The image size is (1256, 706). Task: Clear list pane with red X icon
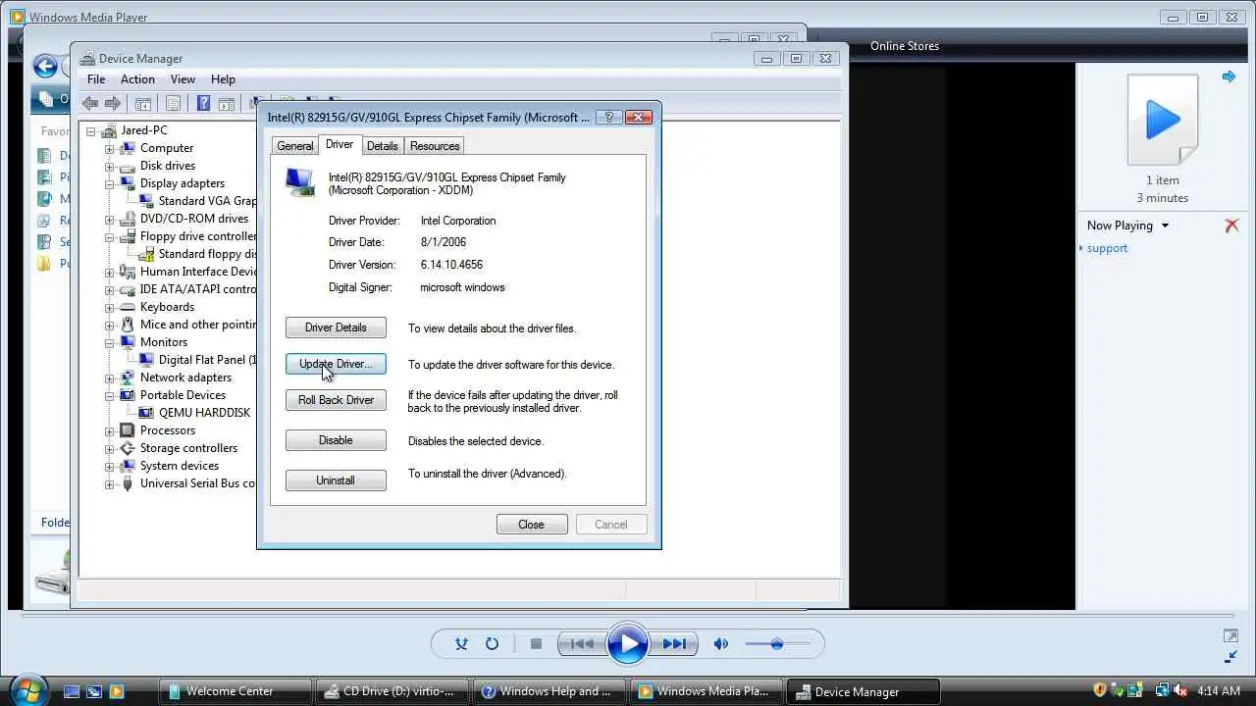pos(1231,226)
